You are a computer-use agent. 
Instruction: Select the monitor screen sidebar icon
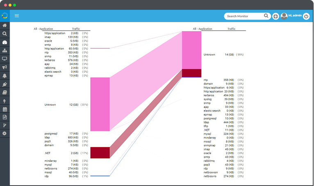click(5, 59)
